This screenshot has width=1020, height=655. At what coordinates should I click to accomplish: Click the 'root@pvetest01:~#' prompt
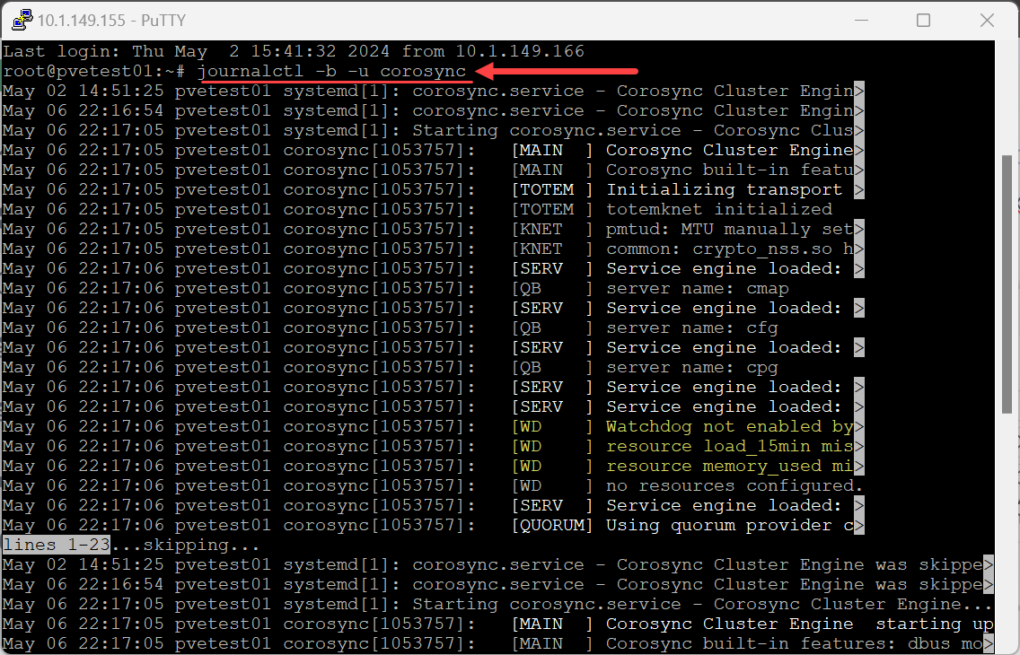93,71
